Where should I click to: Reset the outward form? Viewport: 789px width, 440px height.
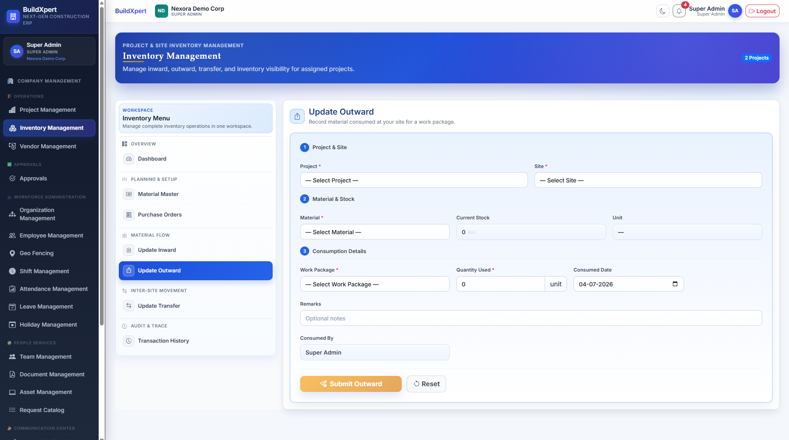426,384
